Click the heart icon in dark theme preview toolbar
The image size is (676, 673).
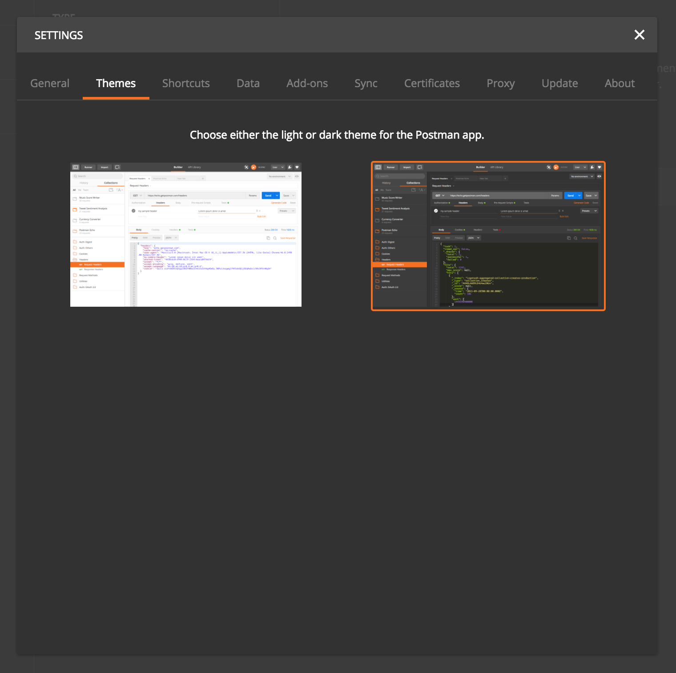tap(599, 167)
